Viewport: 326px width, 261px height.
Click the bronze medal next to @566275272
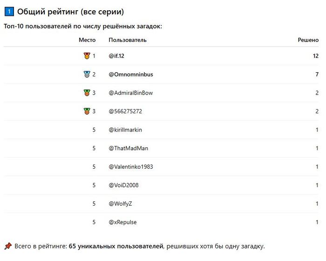pyautogui.click(x=87, y=111)
